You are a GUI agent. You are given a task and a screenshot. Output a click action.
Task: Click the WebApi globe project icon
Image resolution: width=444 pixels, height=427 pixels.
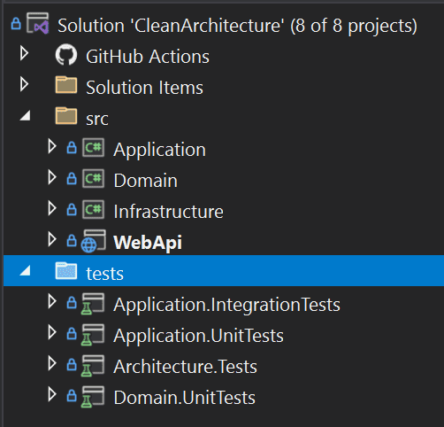click(x=93, y=241)
